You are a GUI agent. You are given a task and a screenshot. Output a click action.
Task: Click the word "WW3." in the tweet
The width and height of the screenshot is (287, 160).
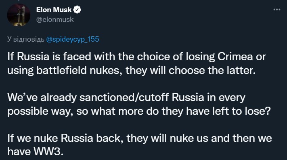(48, 152)
